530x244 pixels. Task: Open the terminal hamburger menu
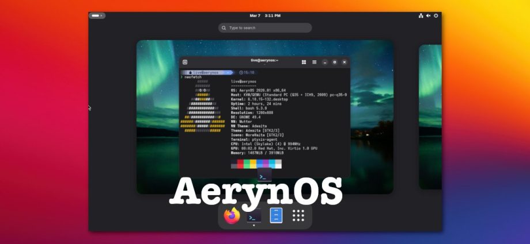[x=315, y=62]
